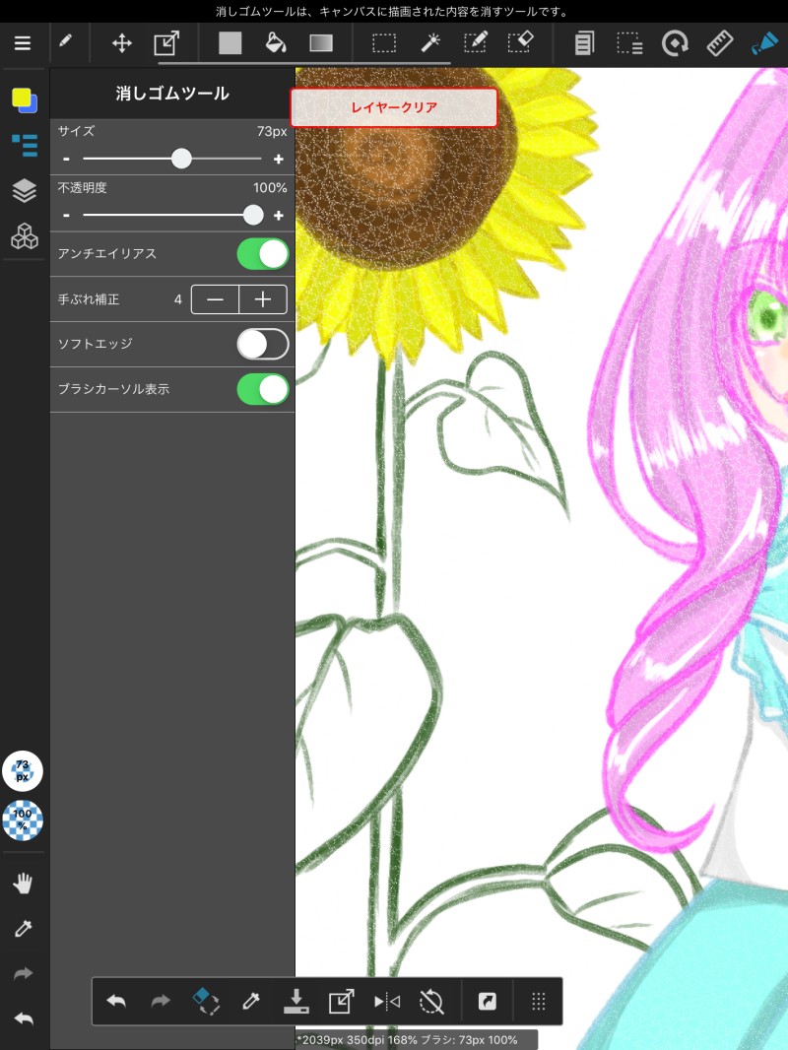Click Transform icon in the shortcut bar

(x=341, y=1001)
